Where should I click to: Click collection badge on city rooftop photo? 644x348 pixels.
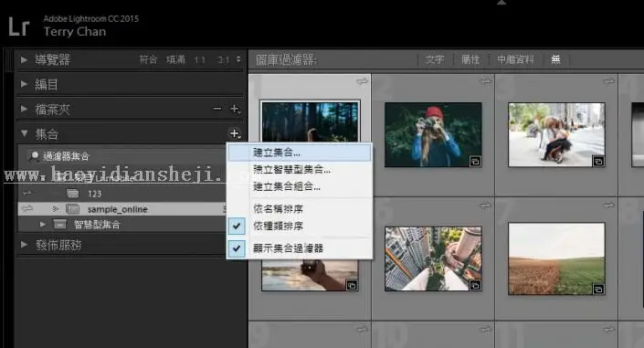click(x=475, y=285)
